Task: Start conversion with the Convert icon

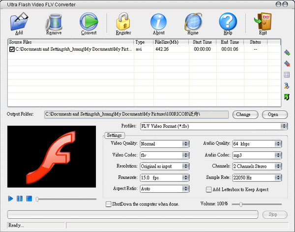Action: (88, 22)
